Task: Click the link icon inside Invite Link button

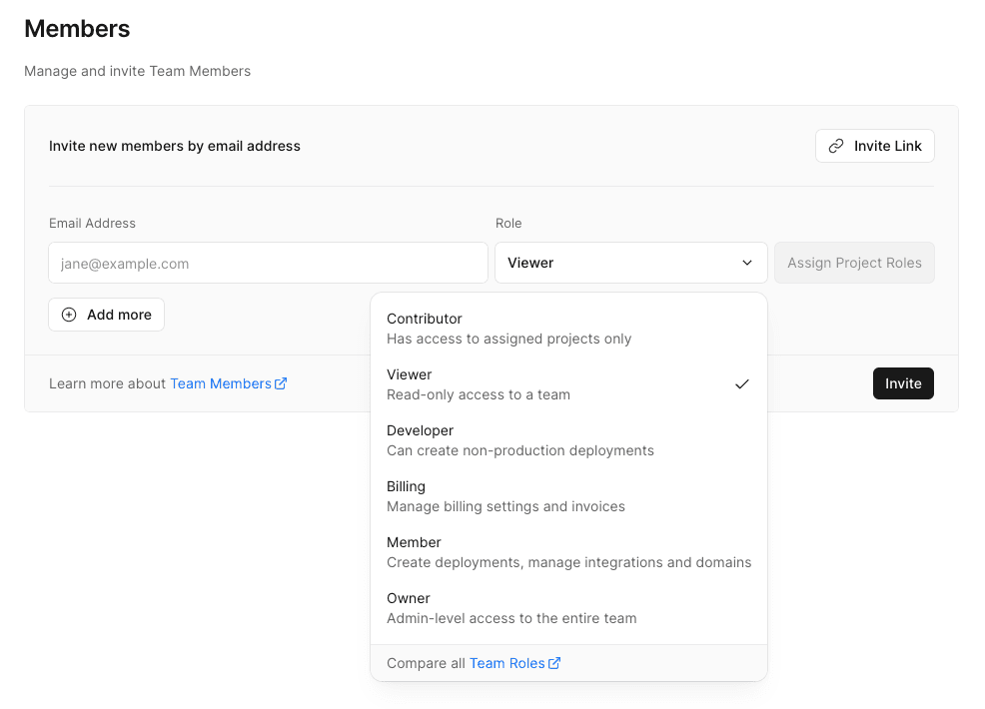Action: [x=836, y=146]
